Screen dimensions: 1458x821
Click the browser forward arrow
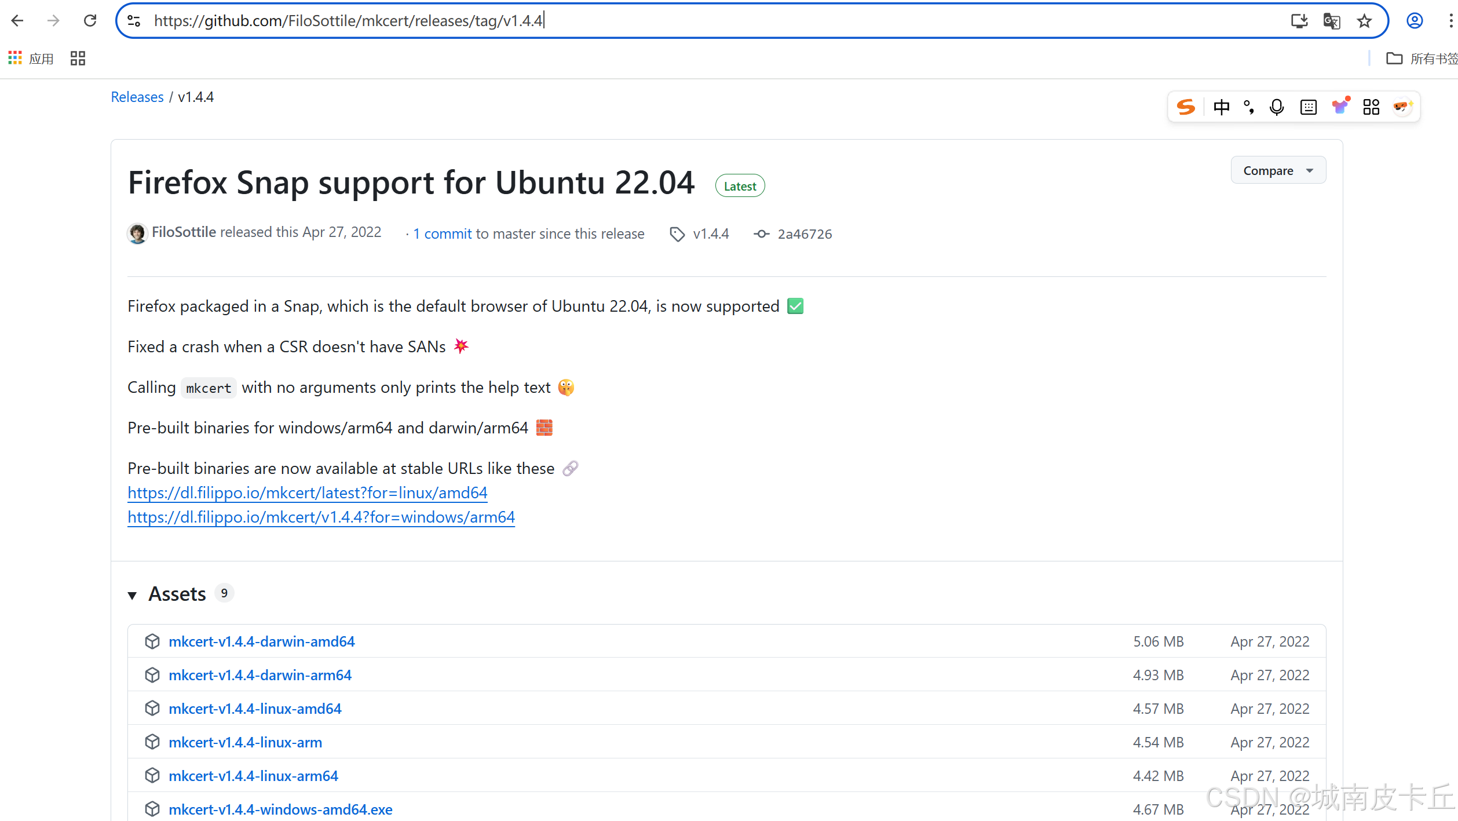53,21
